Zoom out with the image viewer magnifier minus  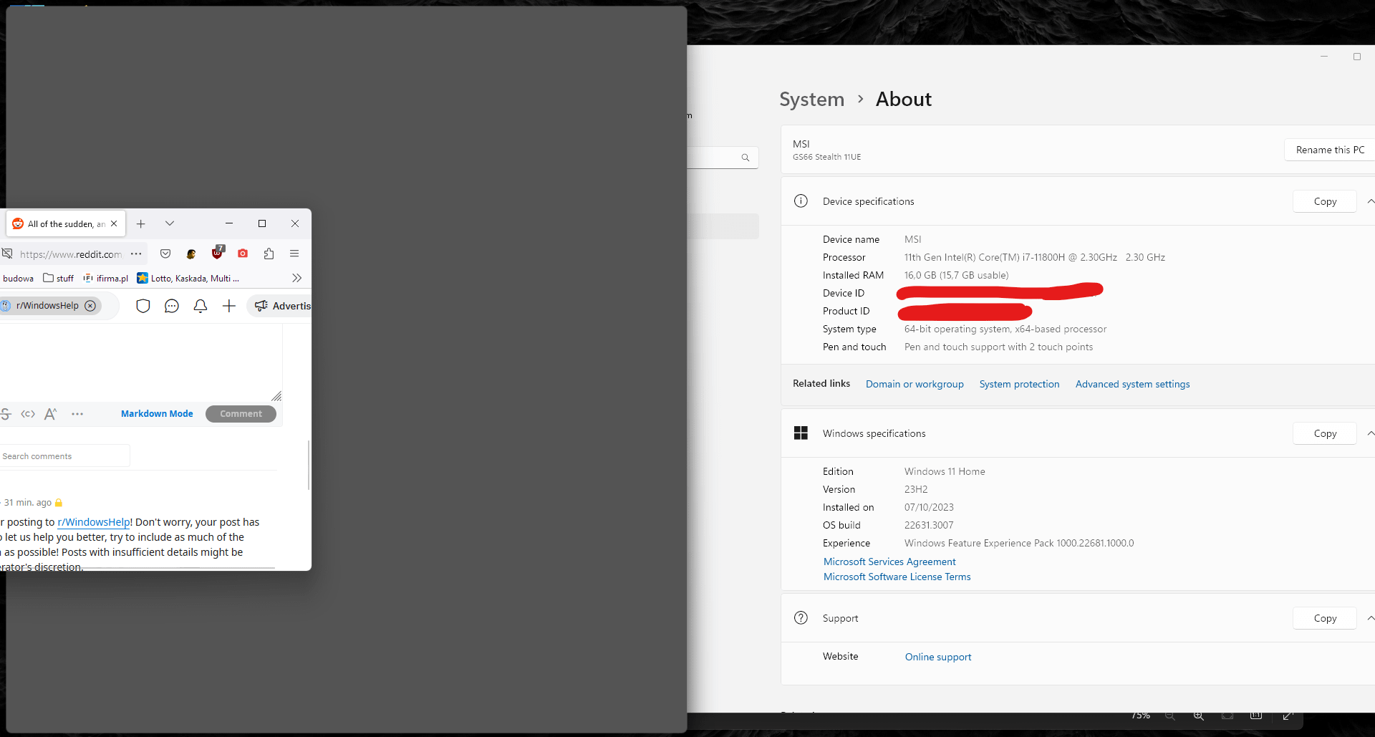(1170, 716)
